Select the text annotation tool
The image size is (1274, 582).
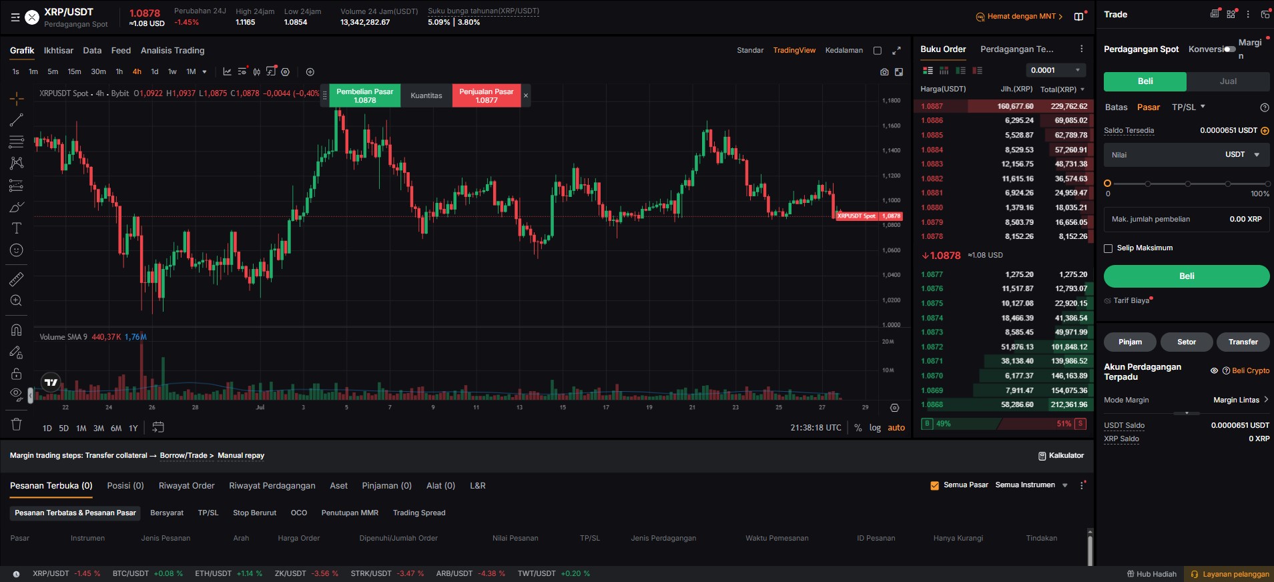[17, 228]
